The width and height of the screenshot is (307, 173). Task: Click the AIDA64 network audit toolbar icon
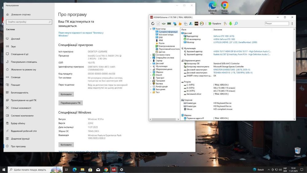pyautogui.click(x=175, y=24)
